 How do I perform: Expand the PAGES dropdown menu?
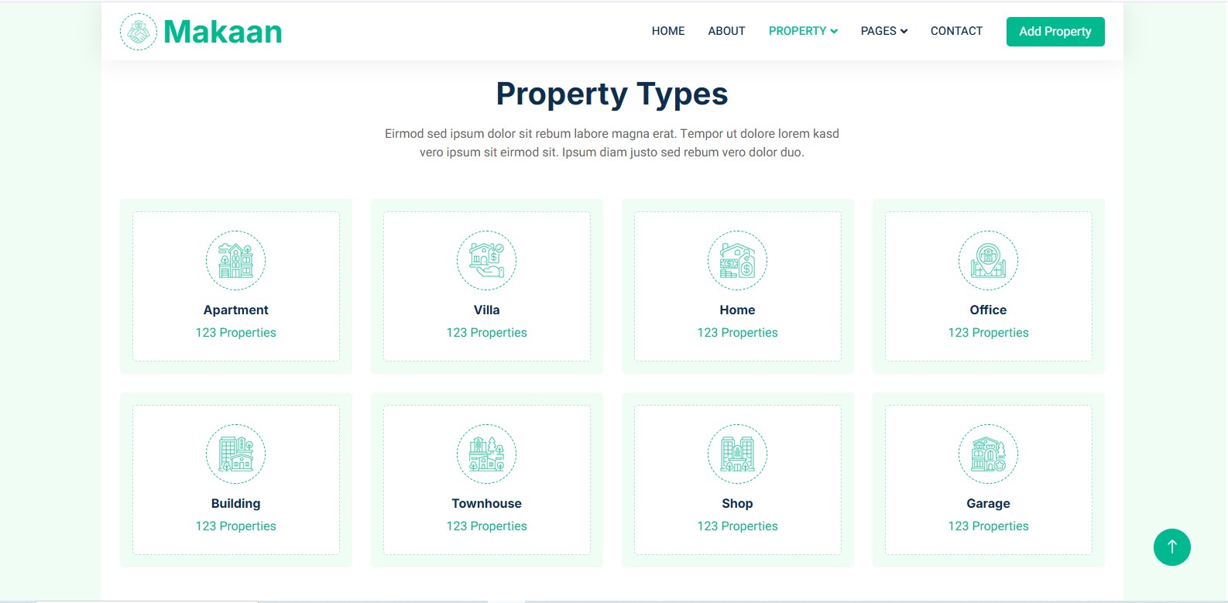pos(883,31)
